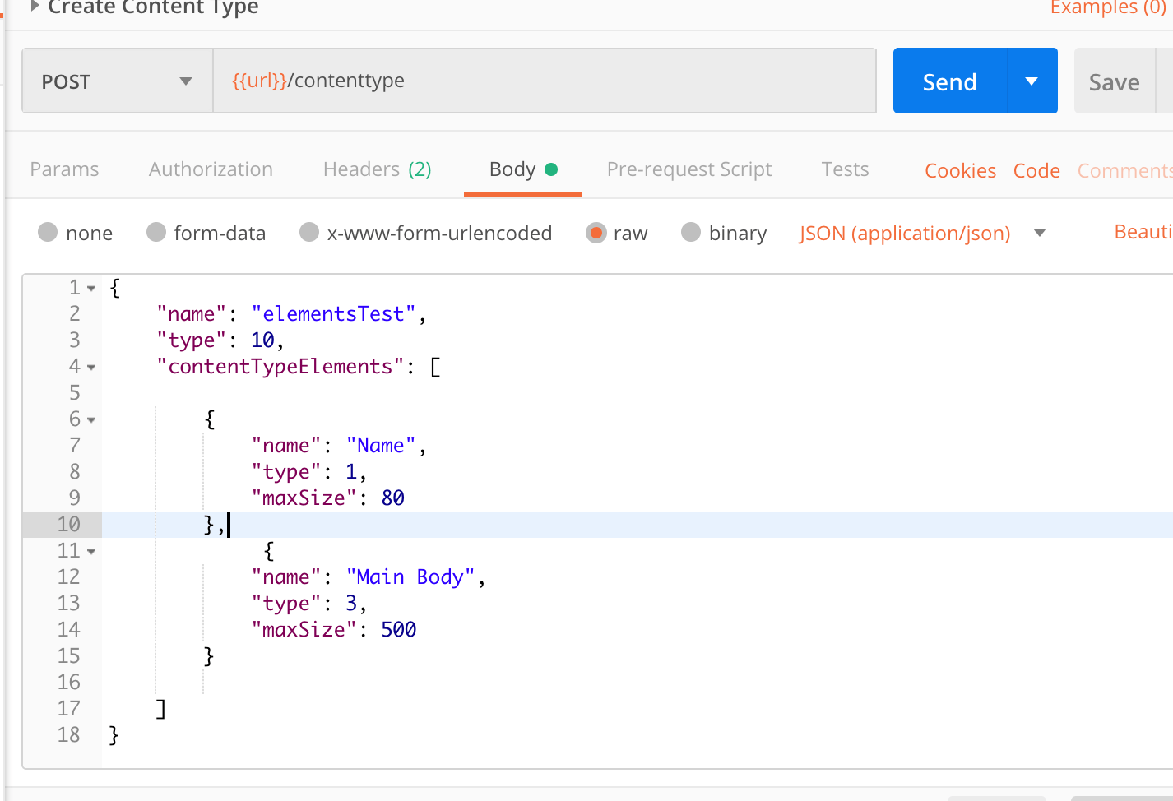Open the Send button dropdown arrow
The width and height of the screenshot is (1173, 801).
1032,81
